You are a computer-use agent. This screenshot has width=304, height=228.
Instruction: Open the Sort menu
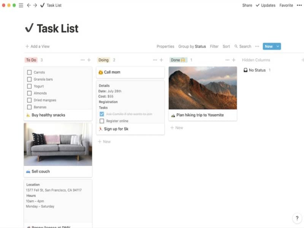pos(226,46)
